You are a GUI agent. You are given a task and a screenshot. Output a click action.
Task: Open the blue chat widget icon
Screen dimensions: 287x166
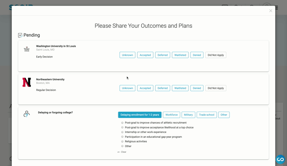280,159
